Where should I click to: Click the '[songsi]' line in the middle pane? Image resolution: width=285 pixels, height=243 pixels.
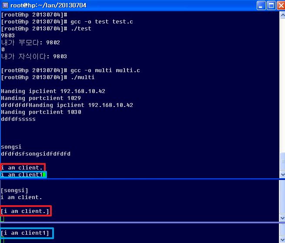(x=14, y=190)
